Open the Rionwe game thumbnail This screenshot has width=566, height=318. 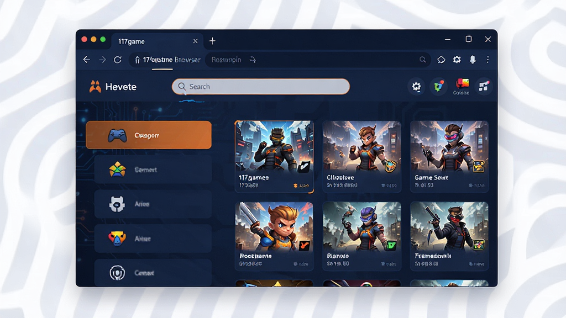click(x=361, y=226)
